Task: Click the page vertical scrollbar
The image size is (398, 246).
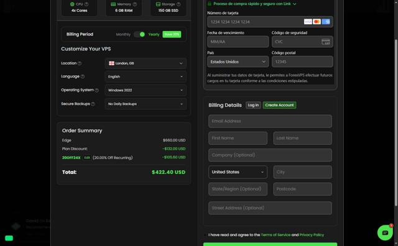Action: pyautogui.click(x=396, y=122)
